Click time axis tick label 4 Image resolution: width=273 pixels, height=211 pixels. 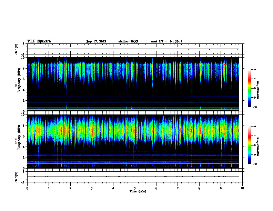[x=113, y=188]
